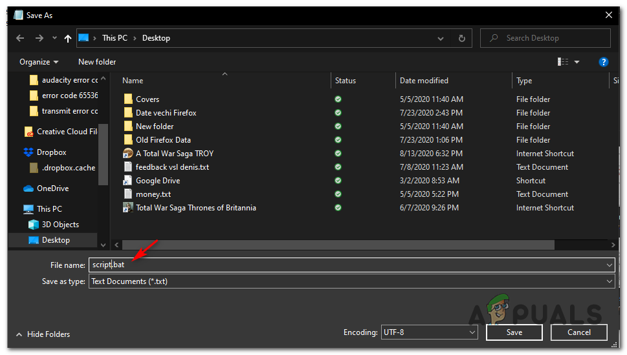627x355 pixels.
Task: Select .dropbox.cache in the navigation pane
Action: 63,168
